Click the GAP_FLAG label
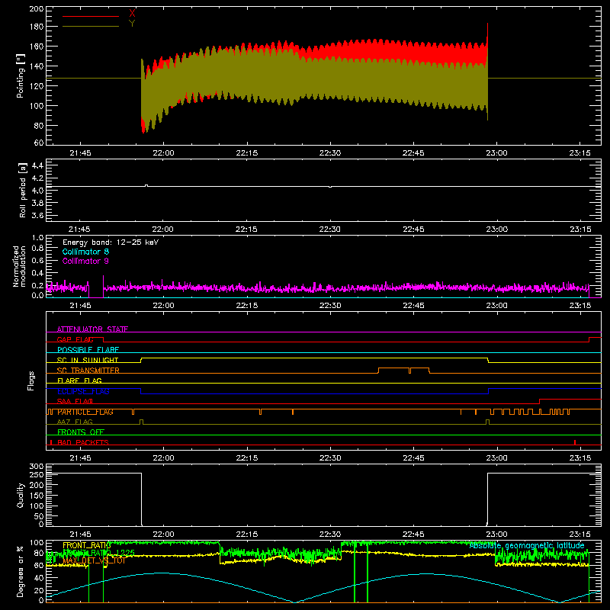Screen dimensions: 610x610 (x=75, y=339)
